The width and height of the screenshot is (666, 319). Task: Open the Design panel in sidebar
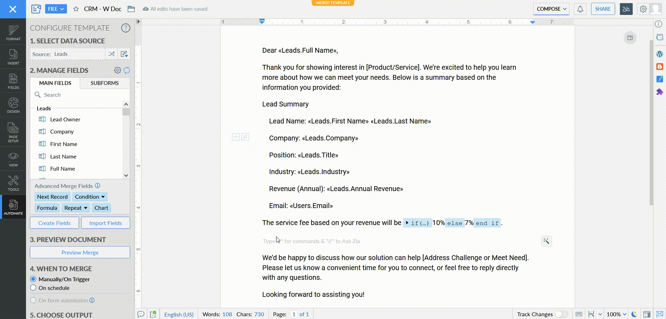click(13, 105)
